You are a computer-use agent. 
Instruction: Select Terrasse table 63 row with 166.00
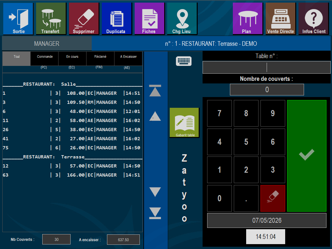[72, 175]
